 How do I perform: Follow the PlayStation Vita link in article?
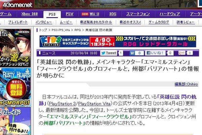tap(94, 104)
